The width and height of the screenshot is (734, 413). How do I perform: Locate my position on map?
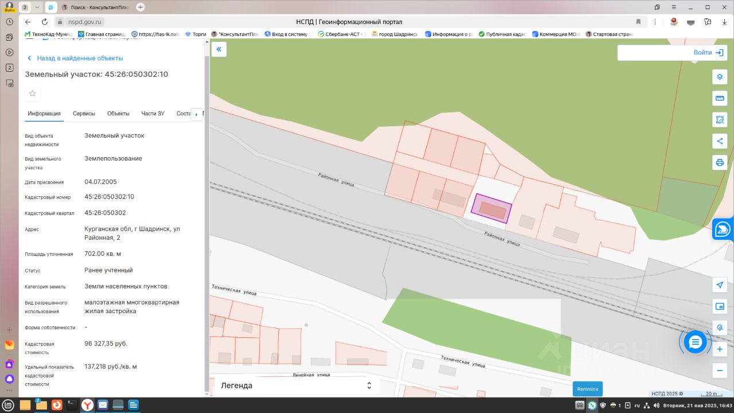coord(720,285)
